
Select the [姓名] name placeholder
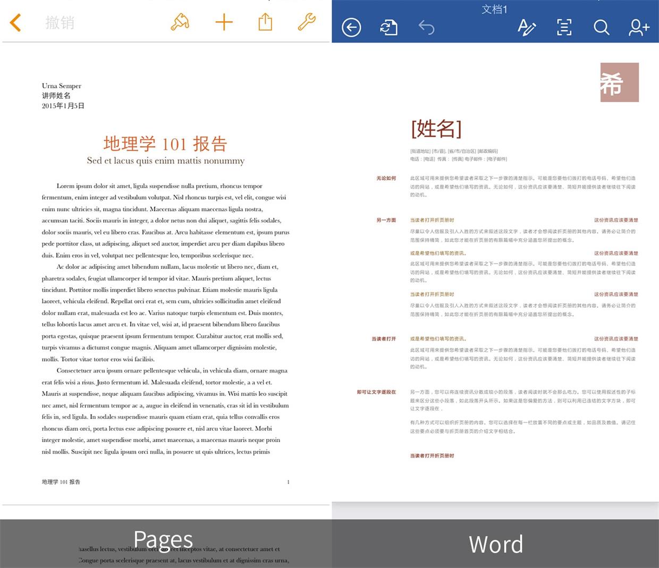pos(436,129)
